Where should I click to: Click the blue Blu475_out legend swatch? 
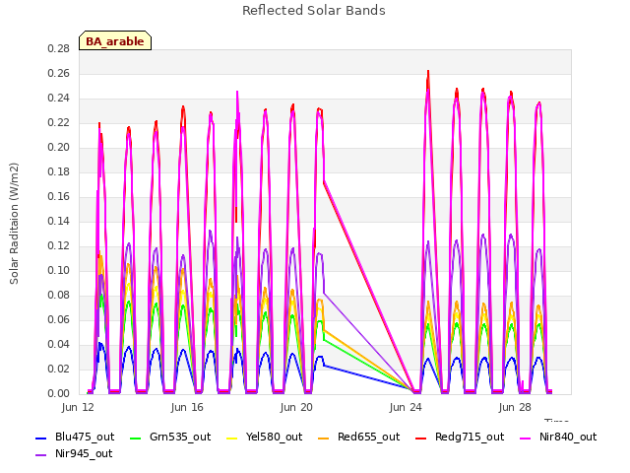click(x=41, y=438)
